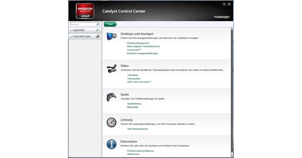This screenshot has height=158, width=302.
Task: Close the Catalyst Control Center window
Action: [229, 5]
